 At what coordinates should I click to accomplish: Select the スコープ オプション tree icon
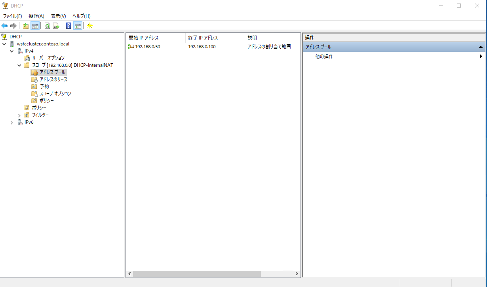click(x=34, y=94)
